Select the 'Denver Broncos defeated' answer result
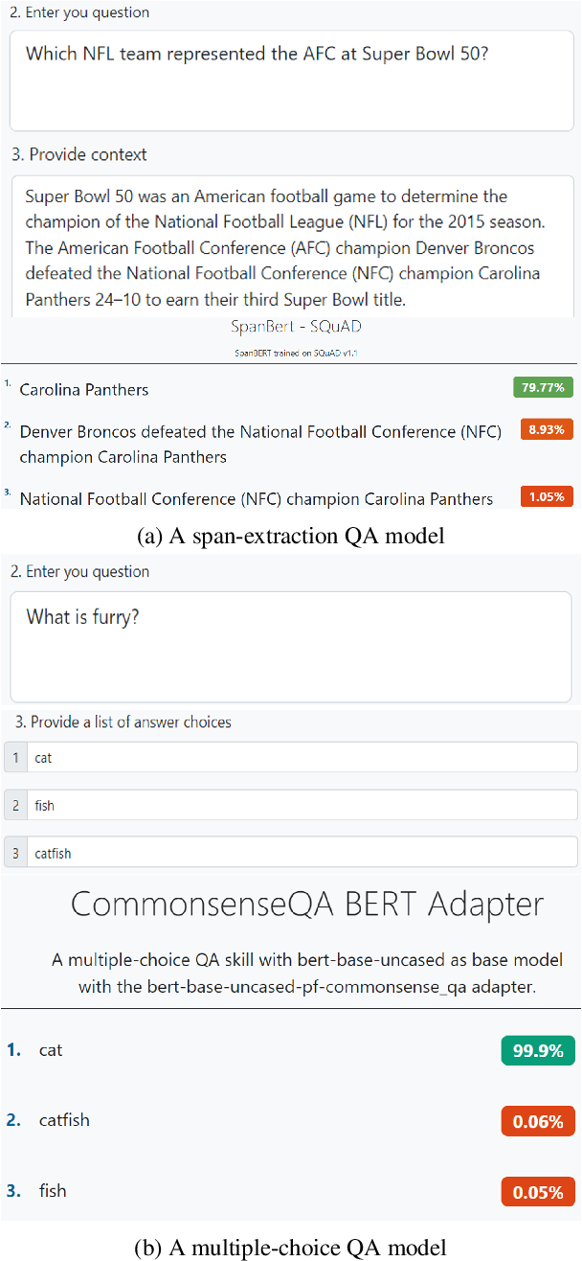582x1261 pixels. (x=260, y=445)
